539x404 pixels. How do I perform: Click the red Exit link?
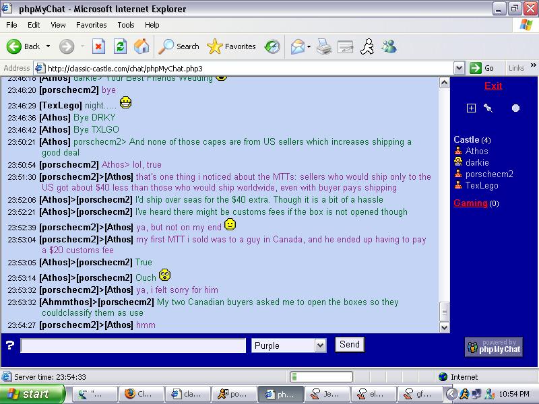(x=493, y=86)
